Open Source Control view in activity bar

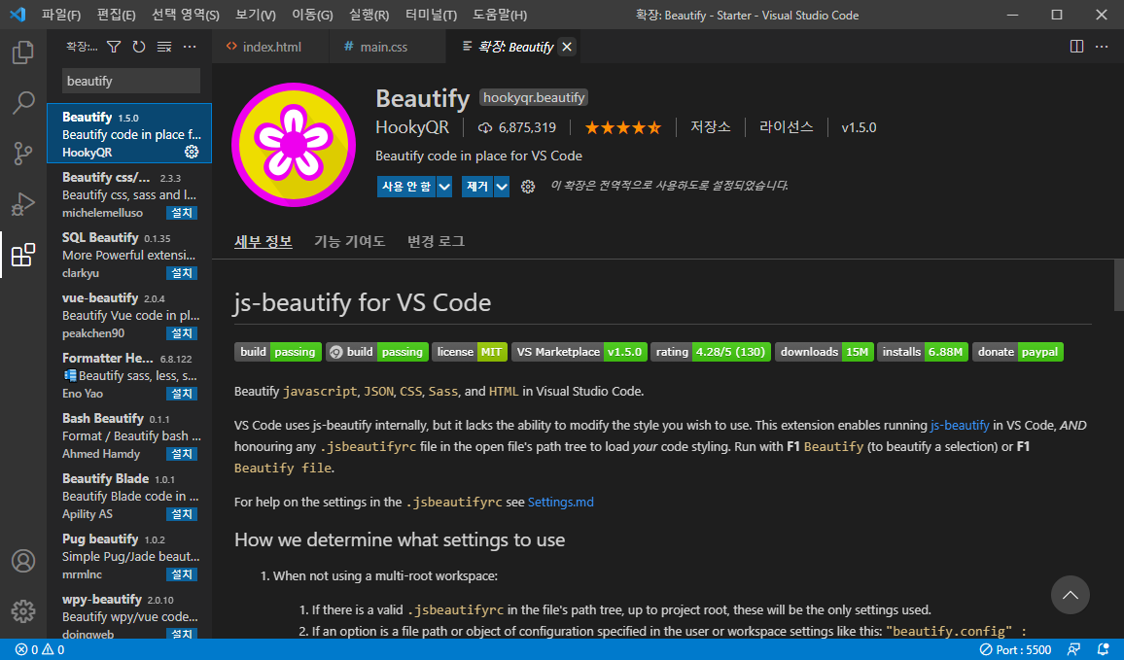click(x=23, y=154)
